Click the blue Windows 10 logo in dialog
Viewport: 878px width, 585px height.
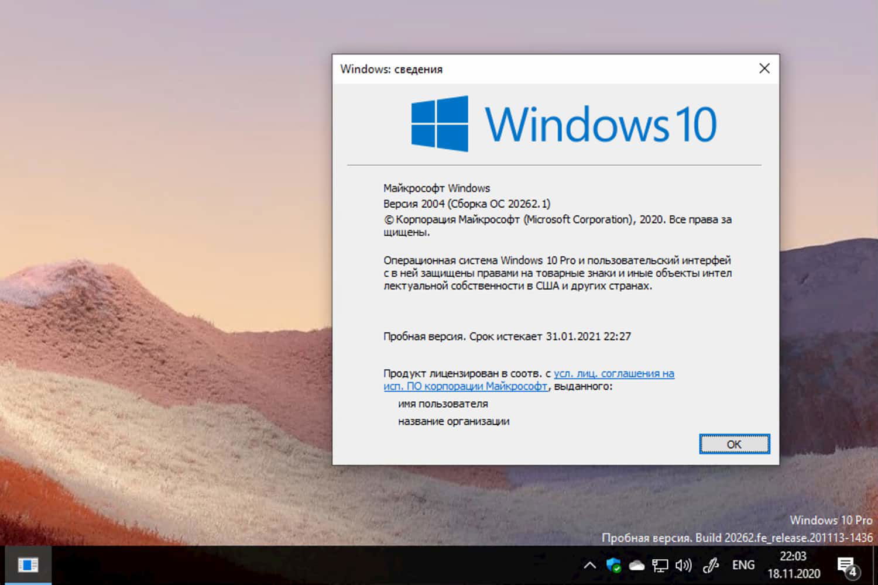[440, 123]
